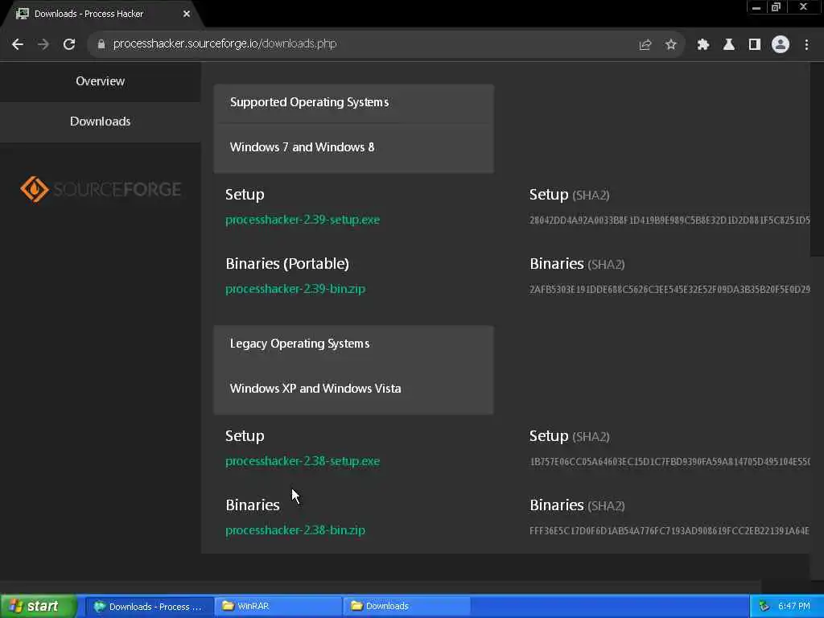The image size is (824, 618).
Task: Click the Supported Operating Systems heading
Action: (x=309, y=102)
